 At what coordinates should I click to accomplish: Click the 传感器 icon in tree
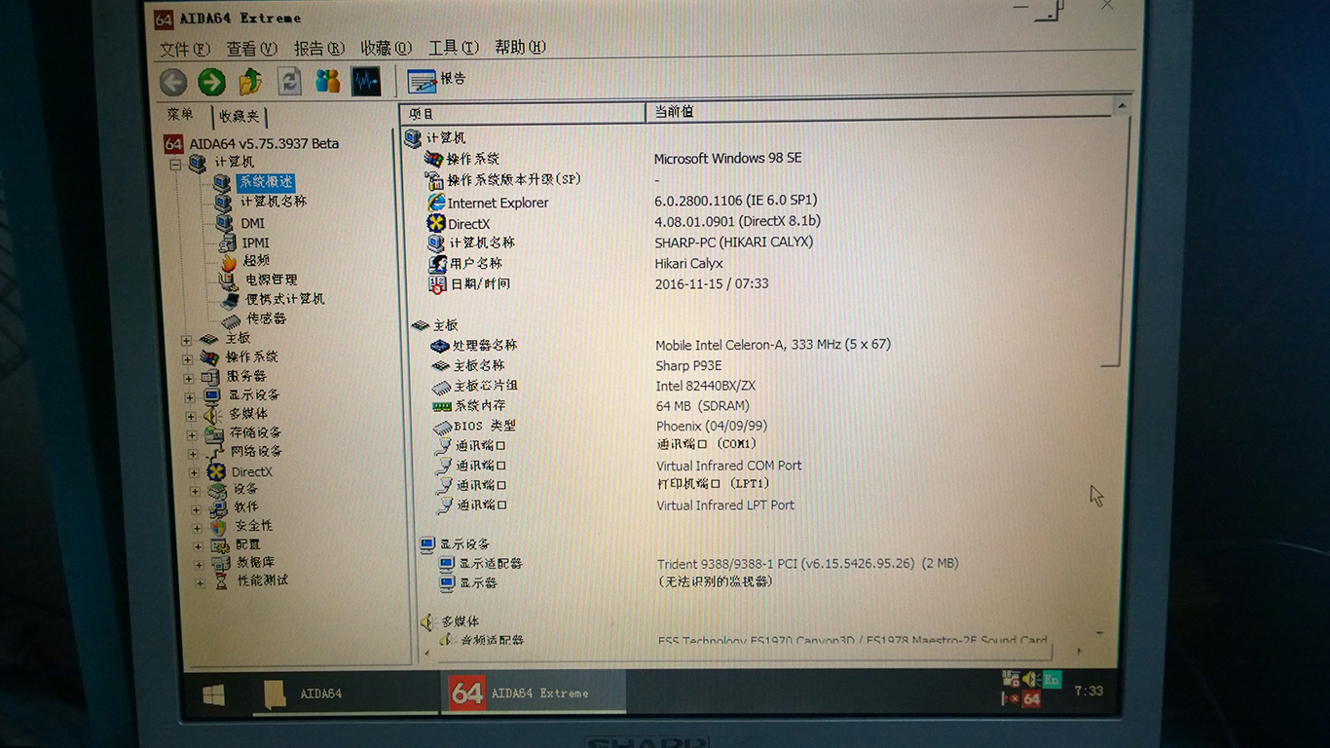pos(230,319)
